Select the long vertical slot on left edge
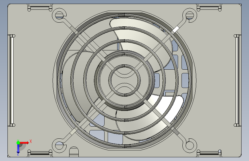 (x=12, y=80)
